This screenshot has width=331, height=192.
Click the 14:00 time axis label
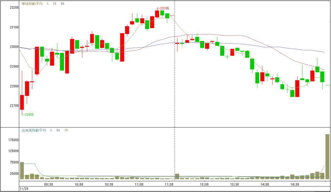pos(265,184)
